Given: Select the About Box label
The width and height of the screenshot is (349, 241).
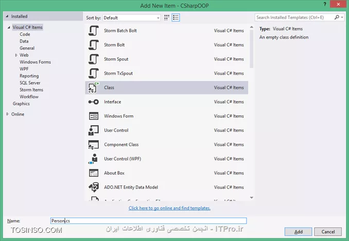Looking at the screenshot, I should [x=114, y=173].
